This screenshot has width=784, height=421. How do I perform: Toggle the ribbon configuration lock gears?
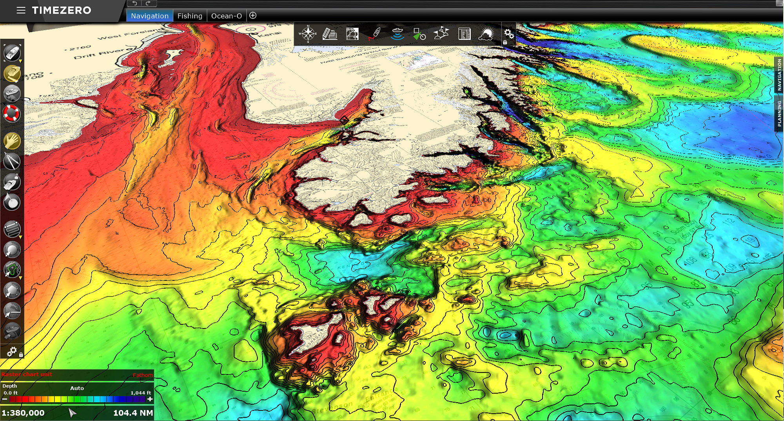click(508, 34)
